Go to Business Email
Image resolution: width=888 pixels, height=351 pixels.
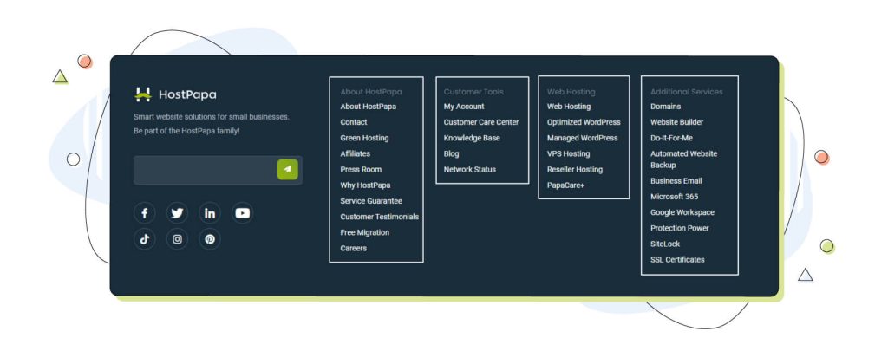tap(676, 181)
